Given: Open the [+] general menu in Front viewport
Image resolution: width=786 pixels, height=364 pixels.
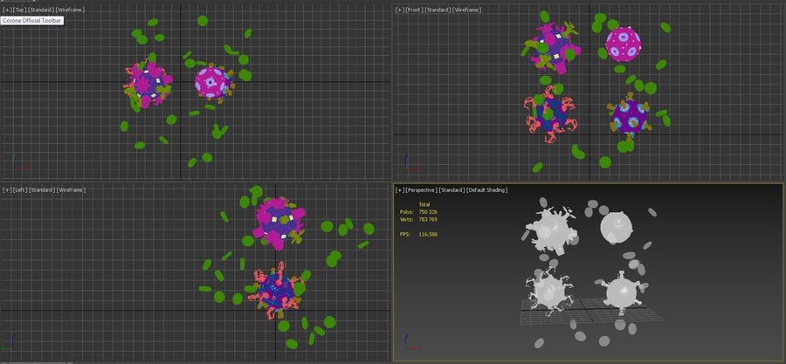Looking at the screenshot, I should coord(400,10).
